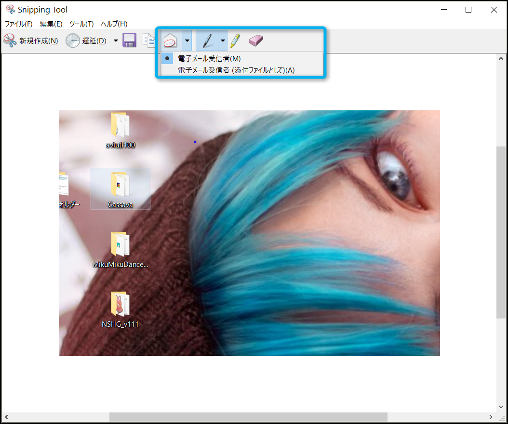Viewport: 508px width, 424px height.
Task: Open the Send Snip dropdown arrow
Action: pos(187,41)
